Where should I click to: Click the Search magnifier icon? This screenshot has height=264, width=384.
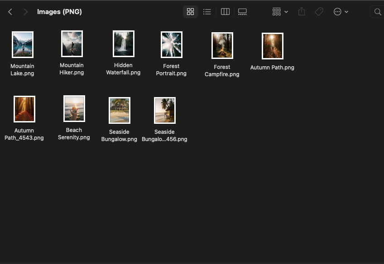[377, 12]
